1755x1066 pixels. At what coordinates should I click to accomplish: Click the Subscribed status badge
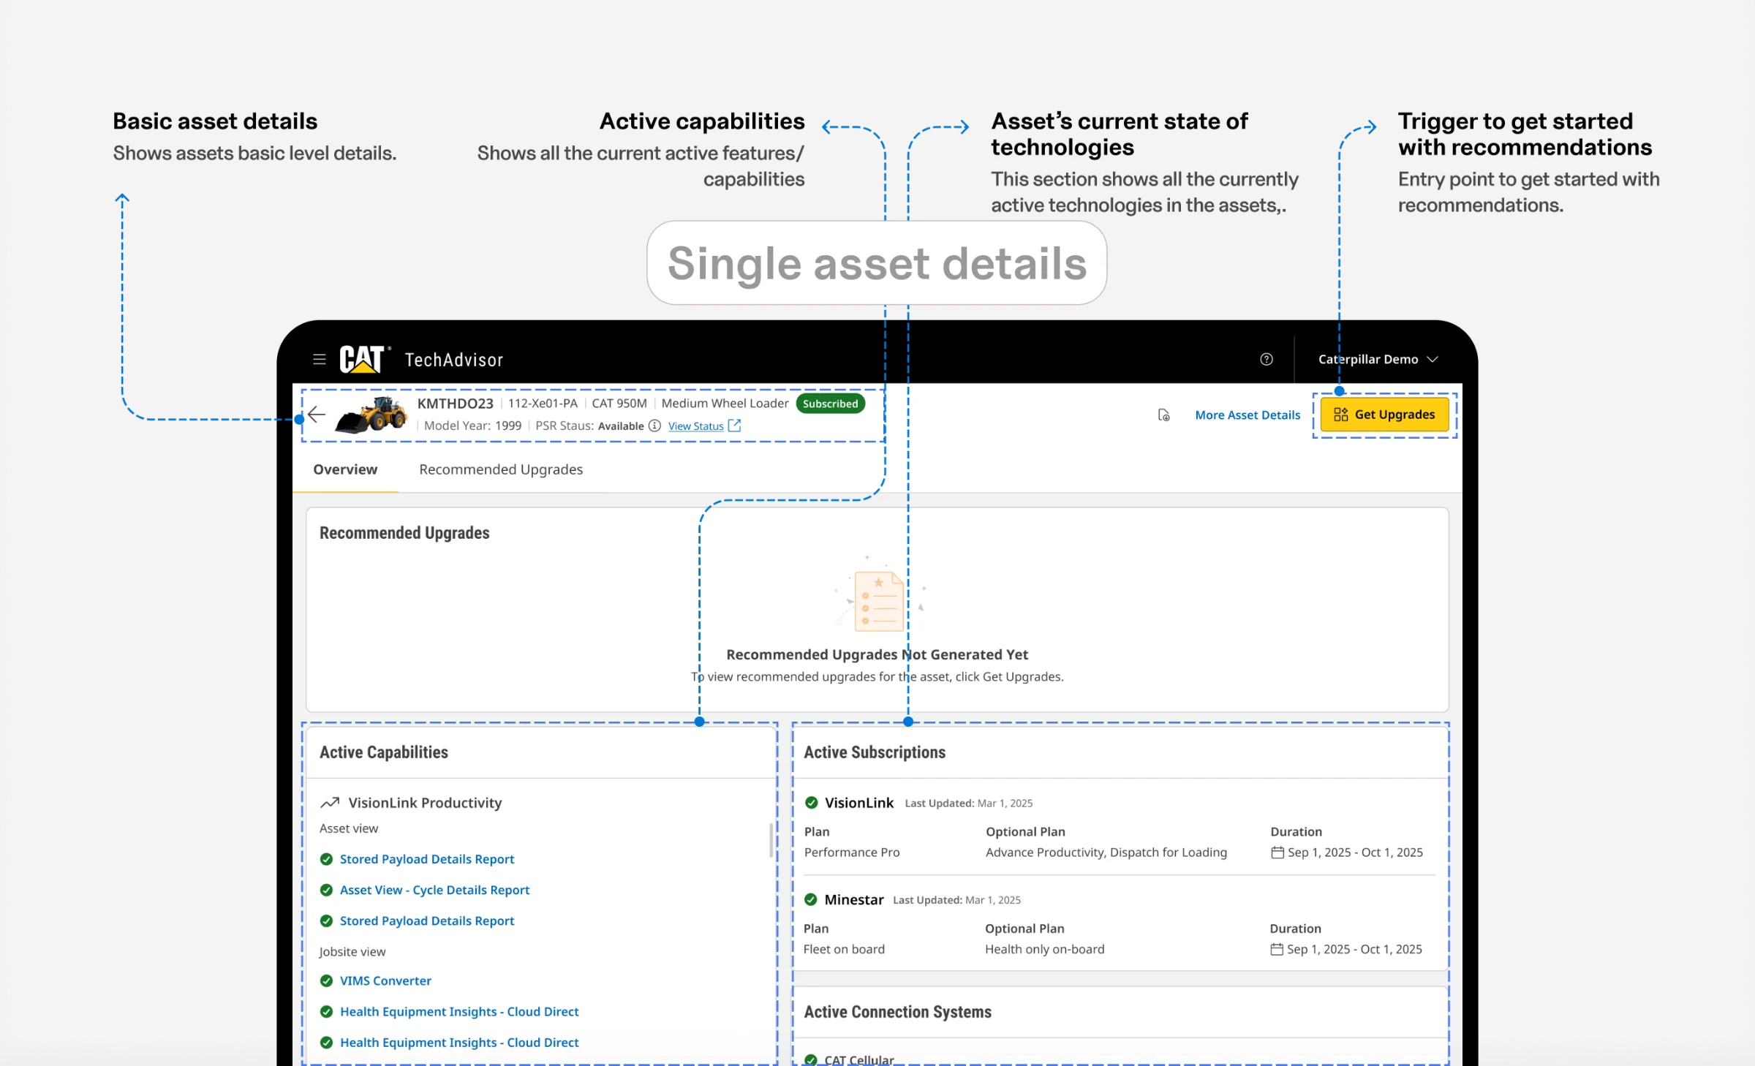(830, 404)
